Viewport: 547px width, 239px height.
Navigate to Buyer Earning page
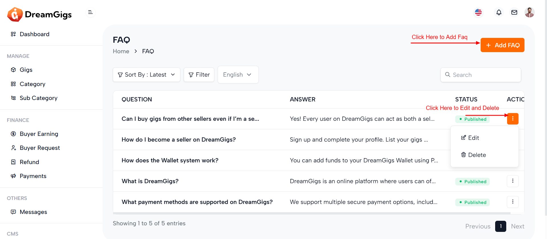pos(39,134)
